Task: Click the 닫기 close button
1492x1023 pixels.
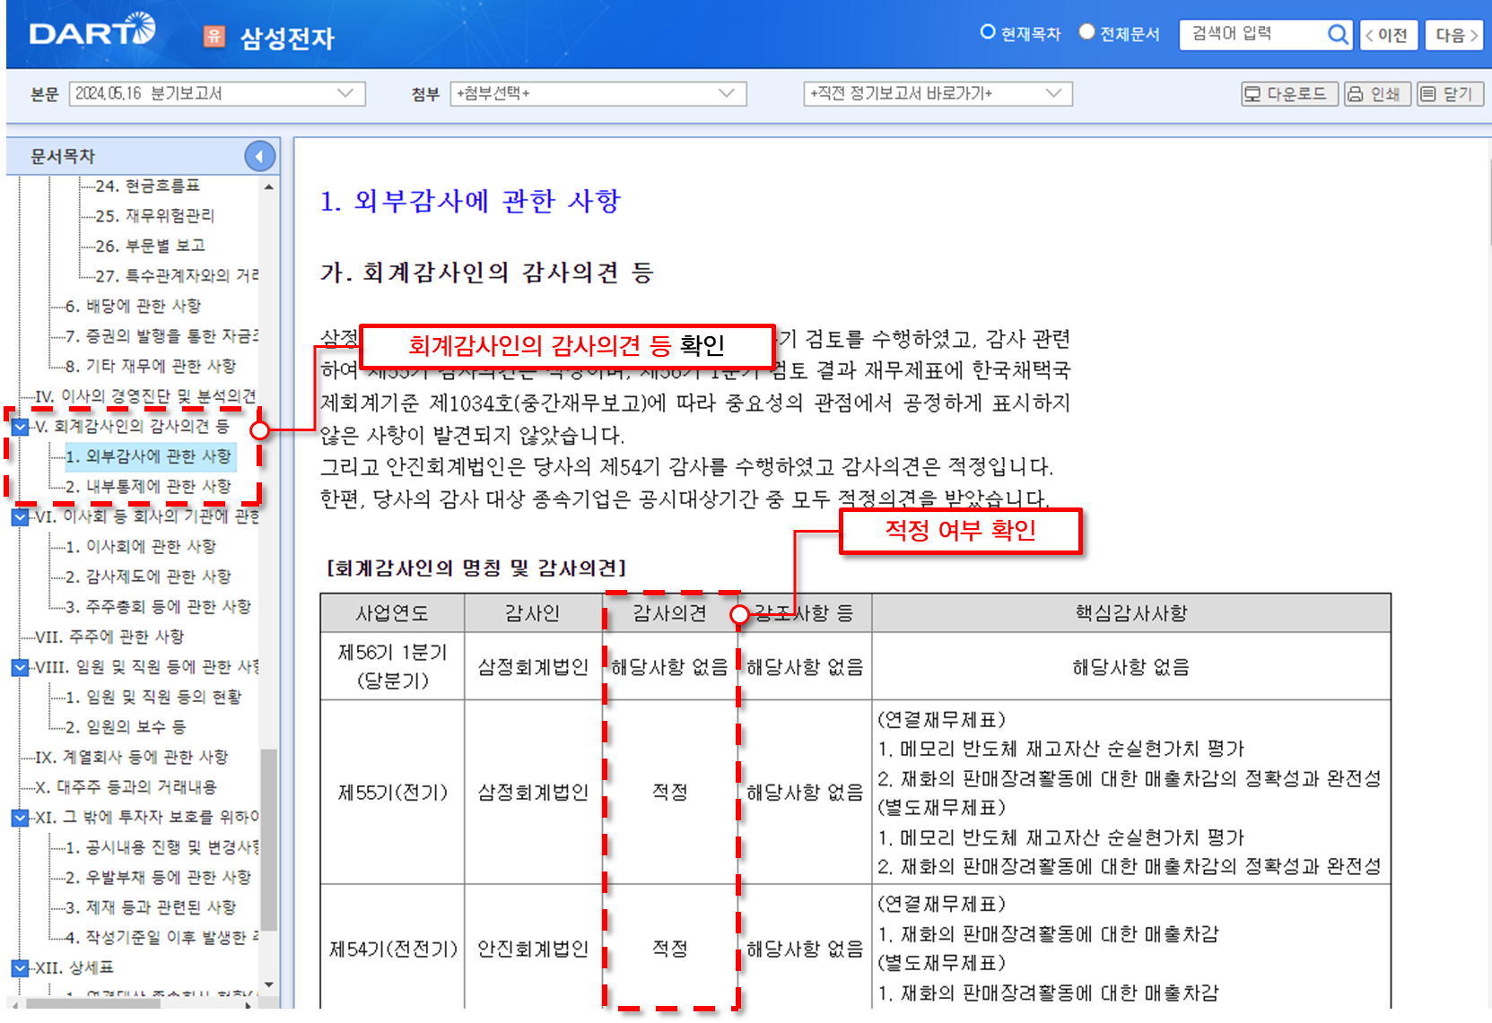Action: pyautogui.click(x=1450, y=93)
